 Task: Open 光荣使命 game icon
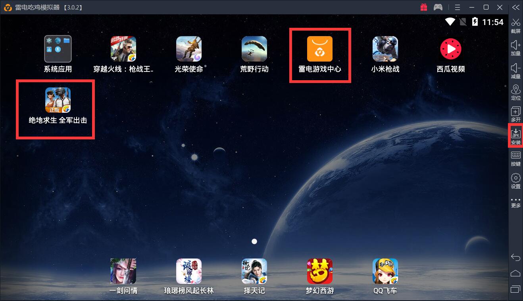pyautogui.click(x=188, y=49)
